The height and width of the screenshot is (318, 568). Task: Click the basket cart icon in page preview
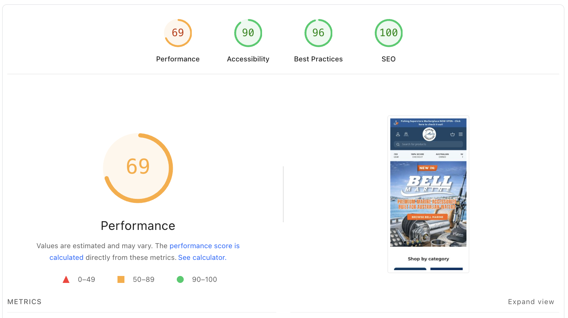(452, 135)
